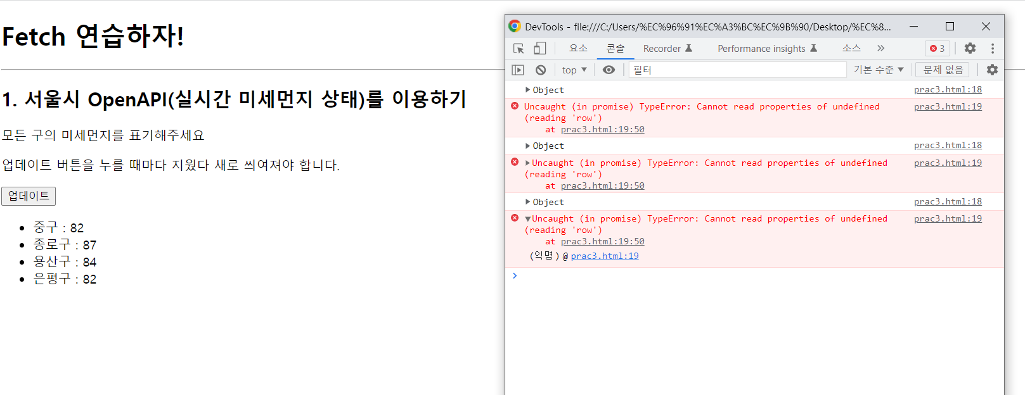Clear the console with the ban icon
1025x395 pixels.
[x=541, y=70]
